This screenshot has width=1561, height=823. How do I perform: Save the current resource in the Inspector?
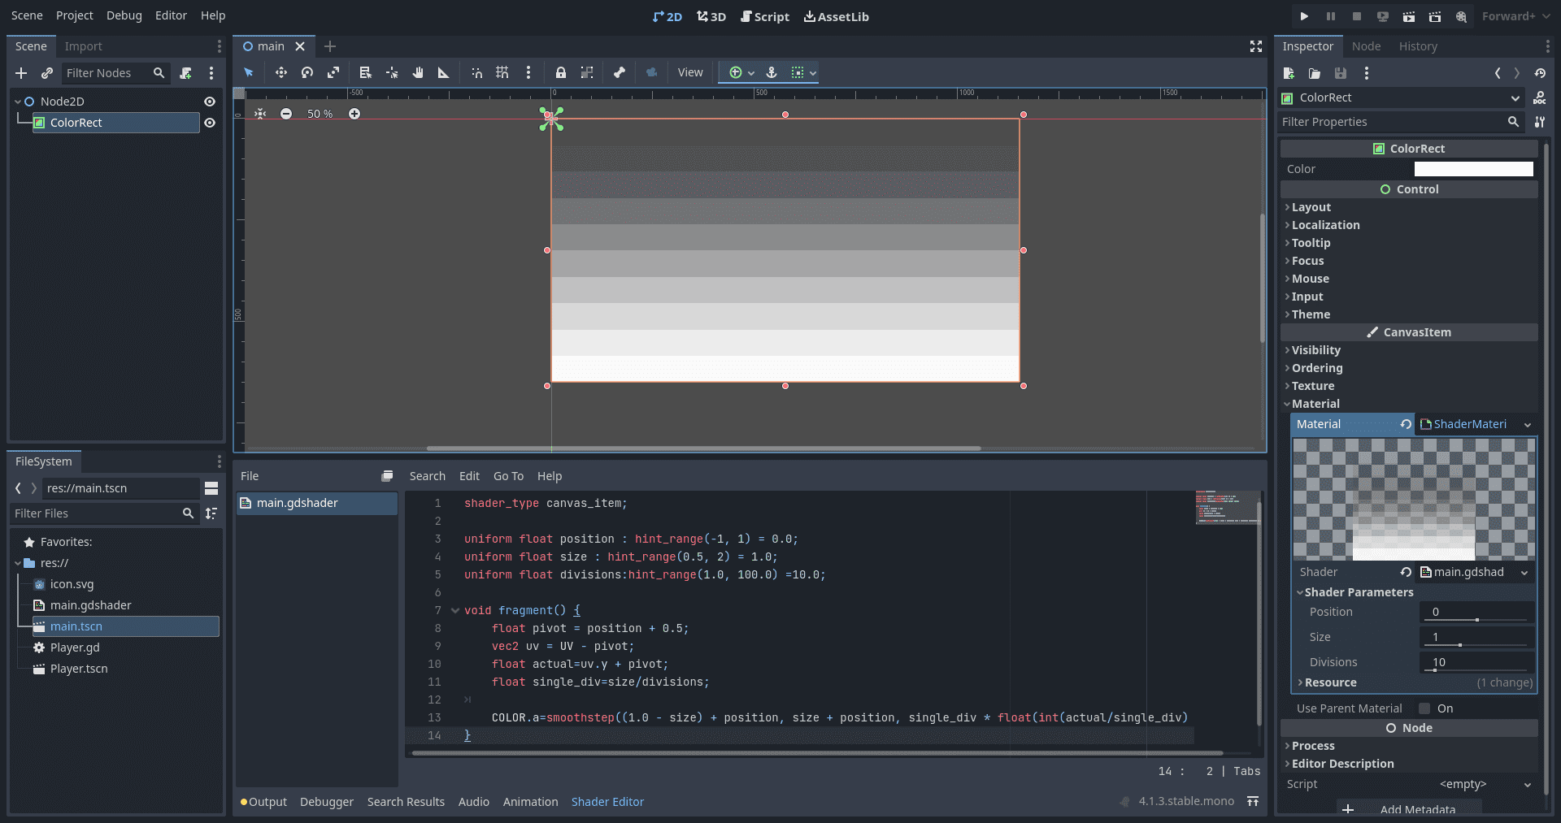coord(1341,73)
